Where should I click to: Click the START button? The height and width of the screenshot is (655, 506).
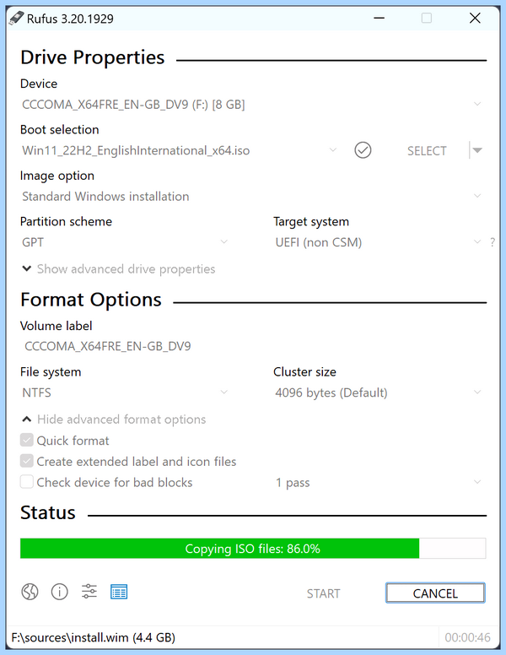click(324, 593)
